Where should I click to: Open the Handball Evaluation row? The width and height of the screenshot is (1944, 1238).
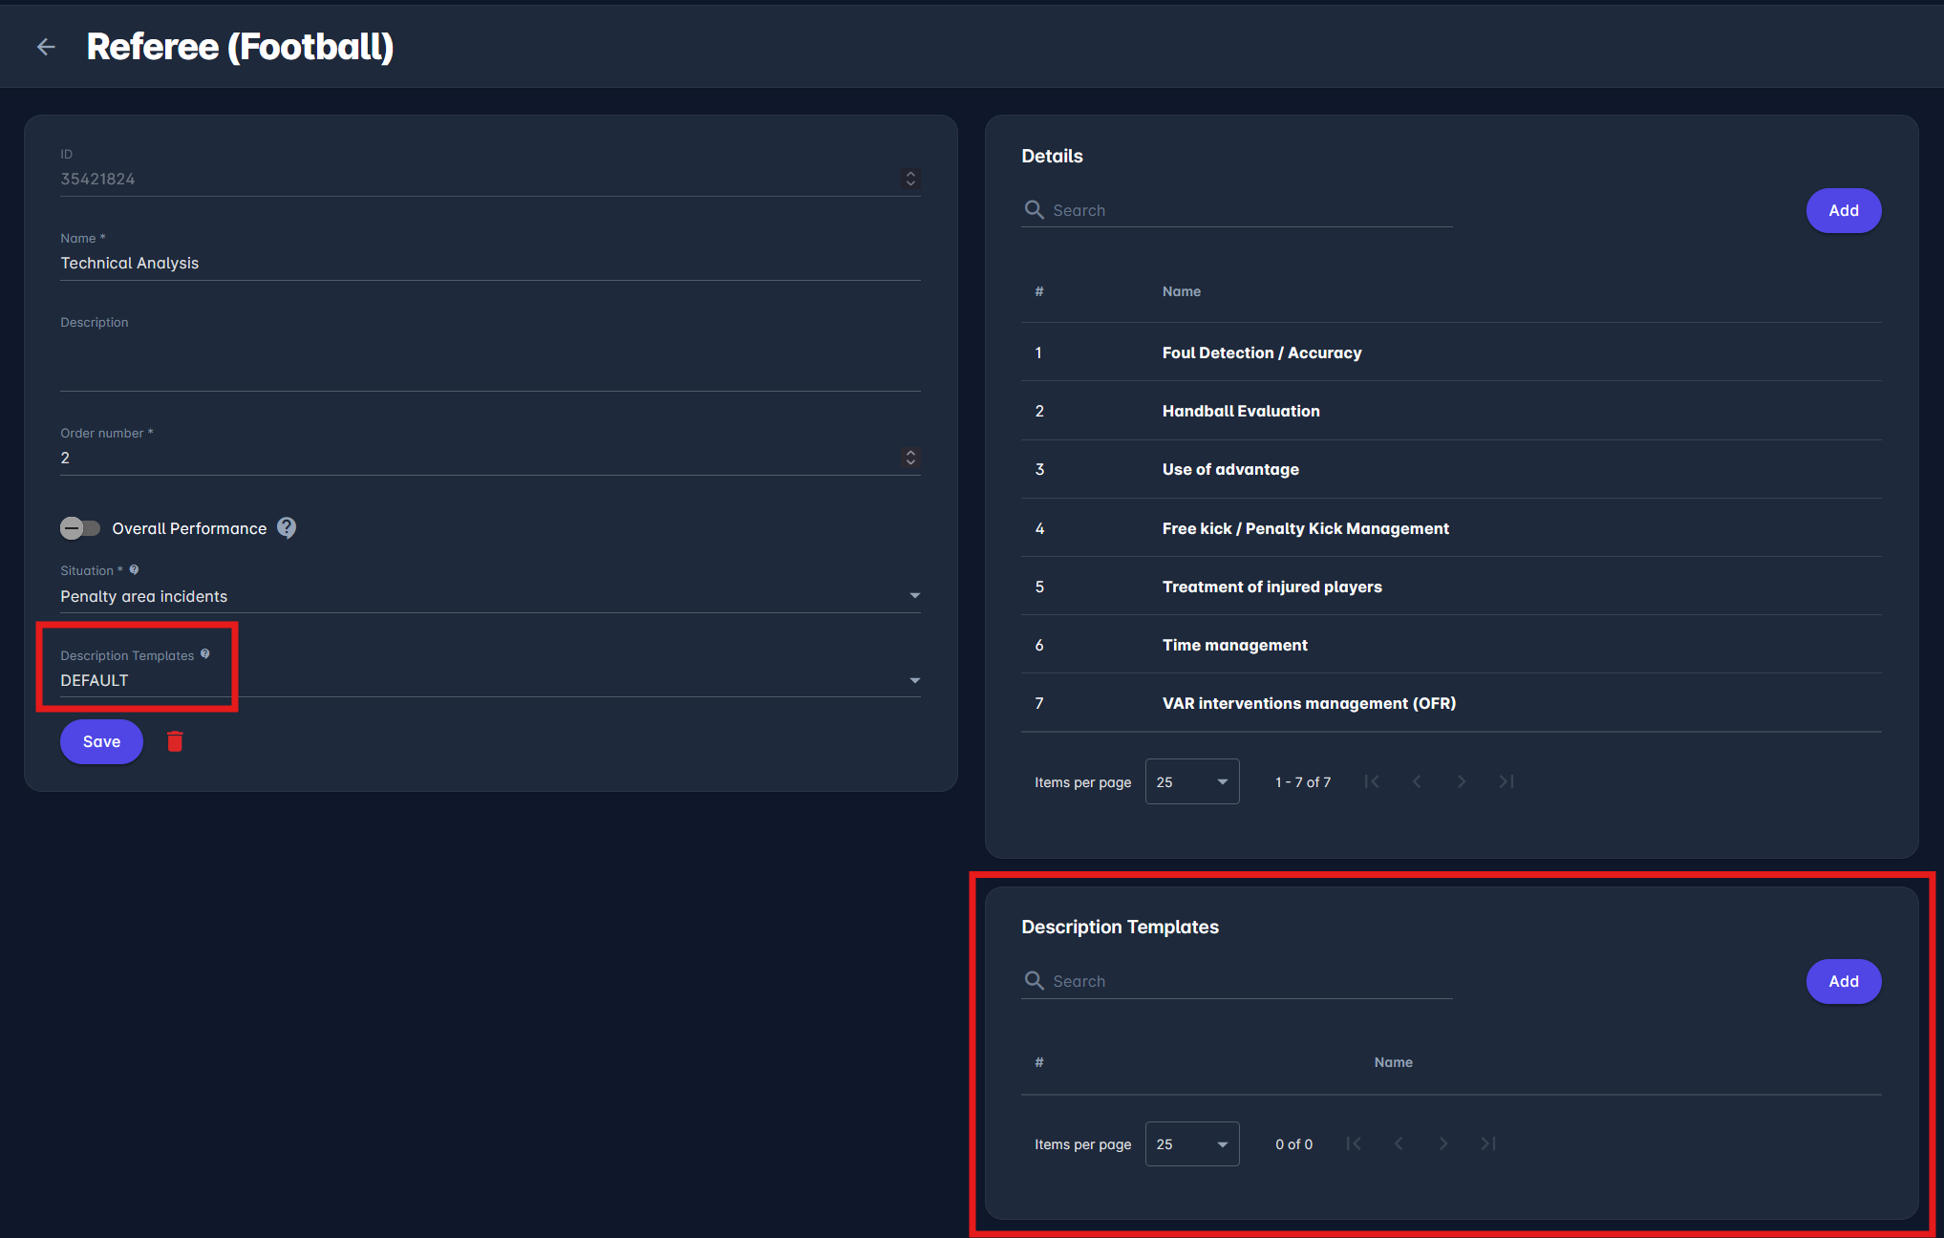point(1240,411)
